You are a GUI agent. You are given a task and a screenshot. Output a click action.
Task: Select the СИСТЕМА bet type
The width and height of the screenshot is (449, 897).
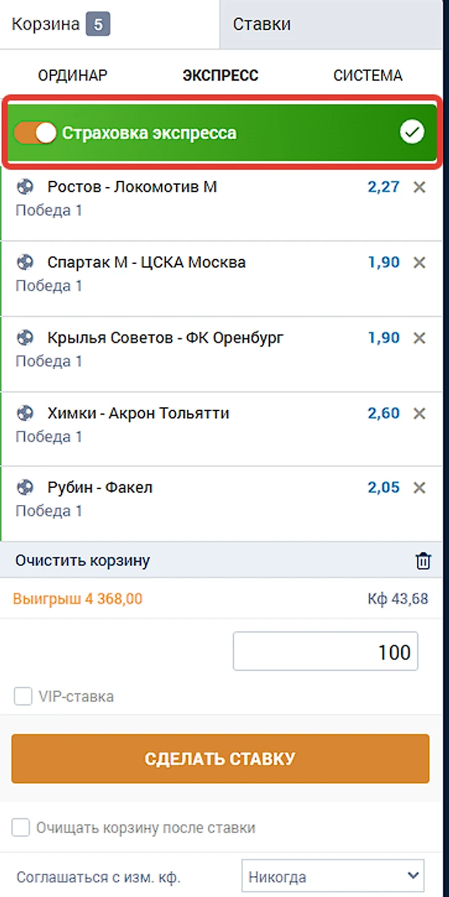point(368,76)
